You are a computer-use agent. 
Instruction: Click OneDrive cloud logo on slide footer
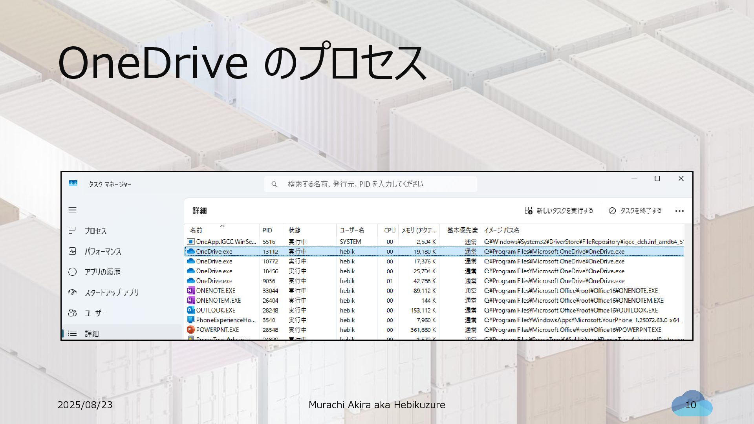692,403
